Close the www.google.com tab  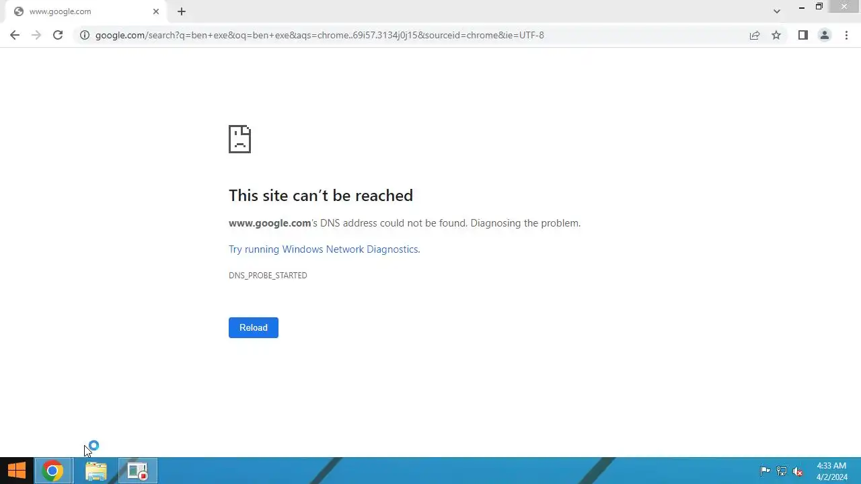[156, 11]
